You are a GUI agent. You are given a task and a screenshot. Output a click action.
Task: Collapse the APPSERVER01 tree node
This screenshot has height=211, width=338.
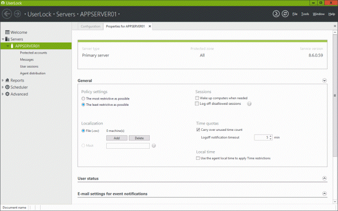tap(8, 46)
